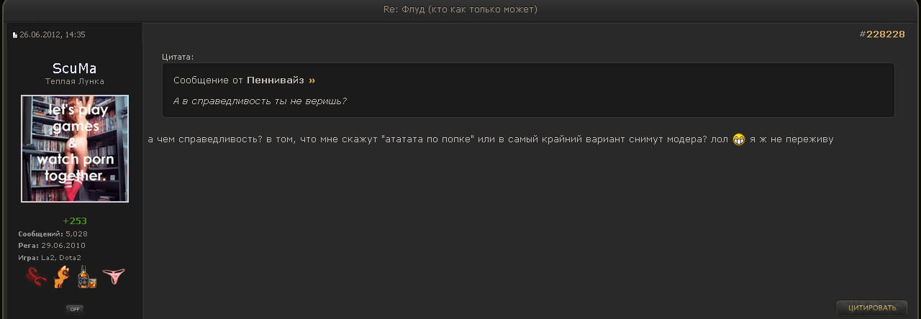Viewport: 921px width, 319px height.
Task: Click the +253 reputation score
Action: coord(75,221)
